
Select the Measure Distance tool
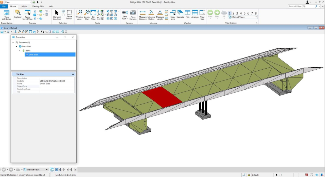tap(143, 15)
